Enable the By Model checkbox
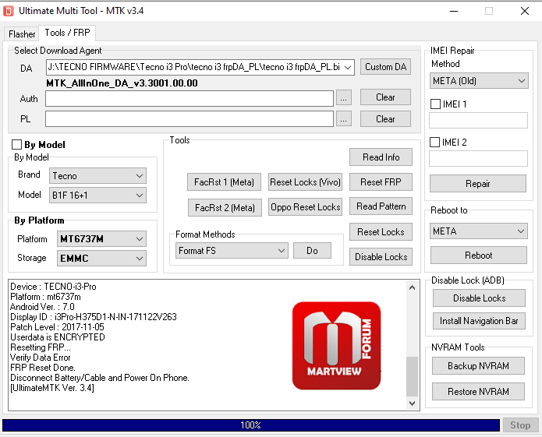This screenshot has height=437, width=542. pyautogui.click(x=16, y=144)
